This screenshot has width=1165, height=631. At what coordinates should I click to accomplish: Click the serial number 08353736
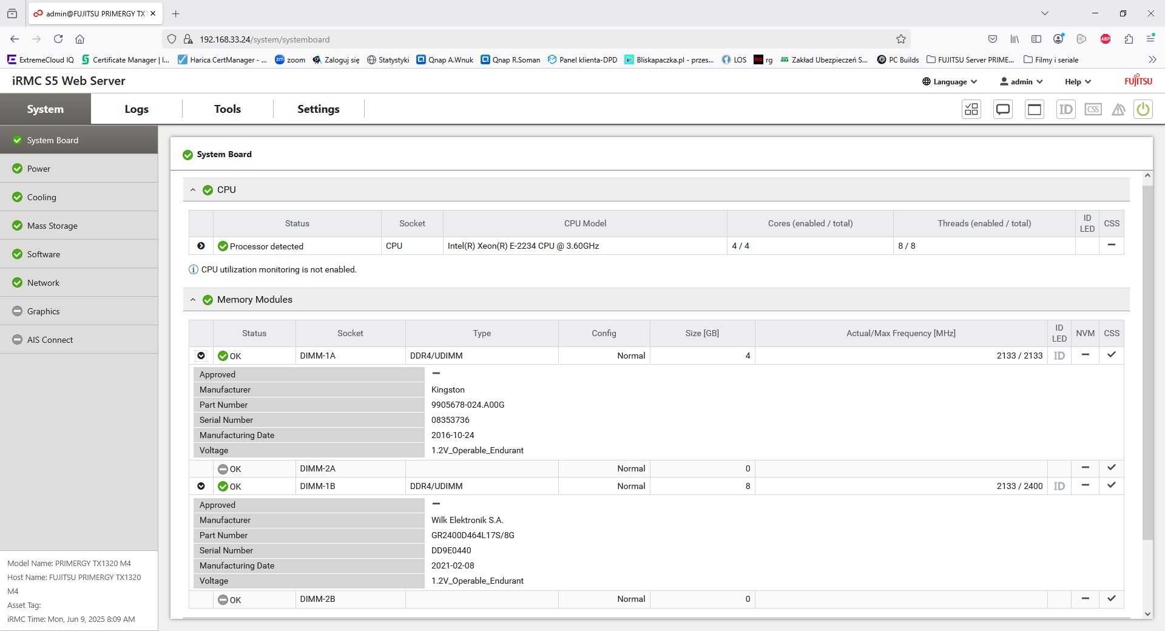[450, 420]
